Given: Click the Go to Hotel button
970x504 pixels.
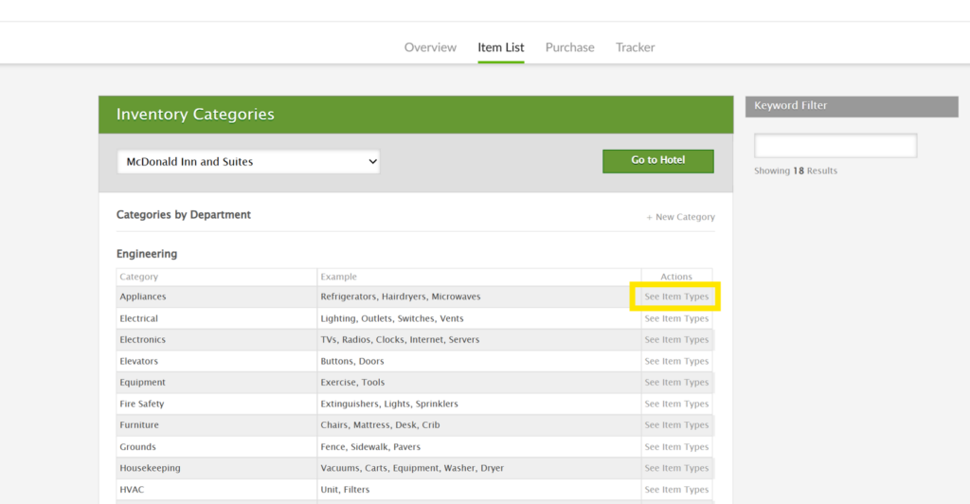Looking at the screenshot, I should pyautogui.click(x=657, y=161).
